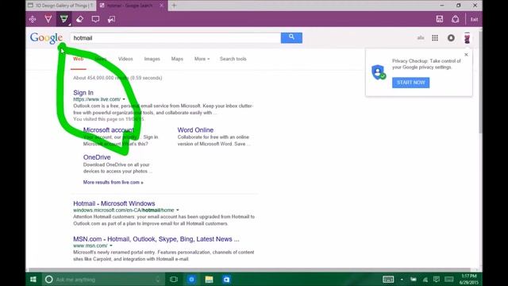The width and height of the screenshot is (508, 286).
Task: Exit Web Note mode
Action: (x=474, y=19)
